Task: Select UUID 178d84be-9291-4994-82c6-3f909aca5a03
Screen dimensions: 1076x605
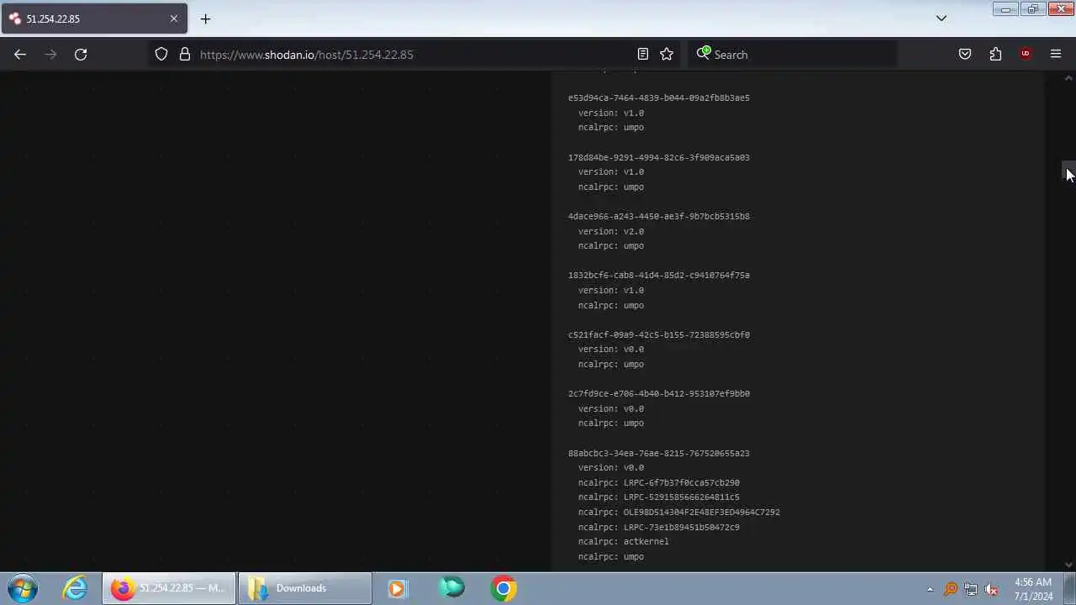Action: coord(658,157)
